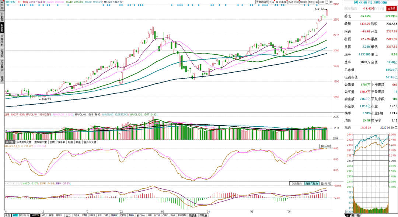Image resolution: width=398 pixels, height=217 pixels.
Task: Open 自选股 in left sidebar
Action: (2, 53)
